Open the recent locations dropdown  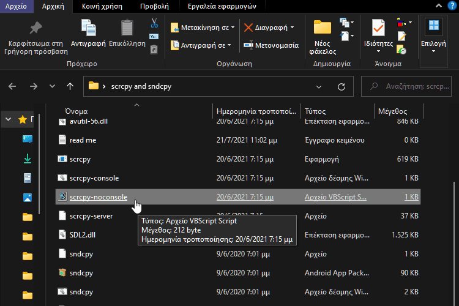click(x=52, y=86)
